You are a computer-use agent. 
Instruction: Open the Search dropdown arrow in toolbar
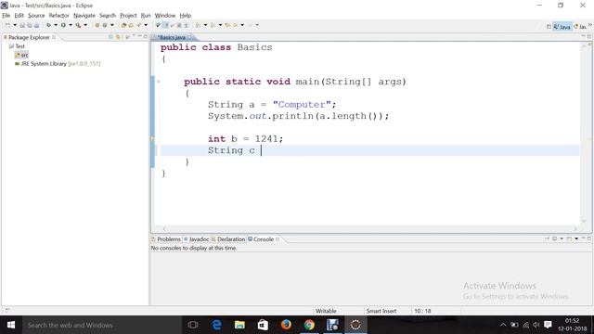146,25
